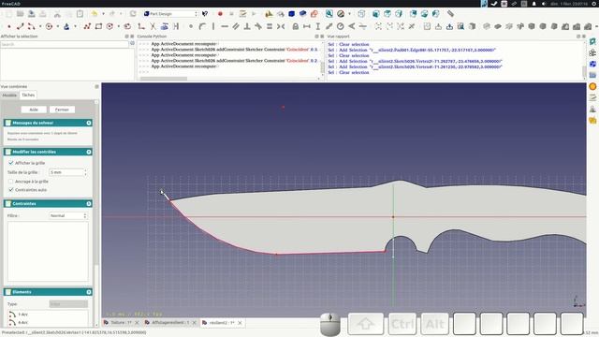Apply Equal constraint
The width and height of the screenshot is (599, 337).
point(270,26)
